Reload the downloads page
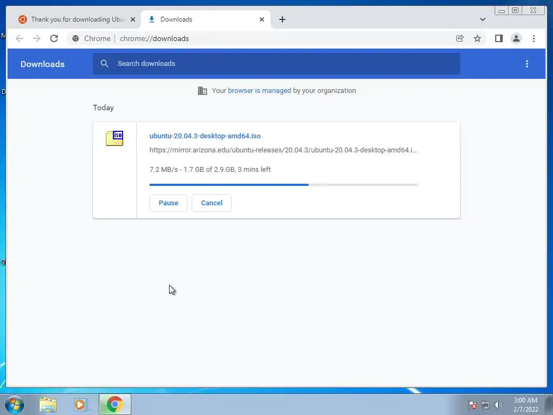Screen dimensions: 553x415 (x=54, y=38)
